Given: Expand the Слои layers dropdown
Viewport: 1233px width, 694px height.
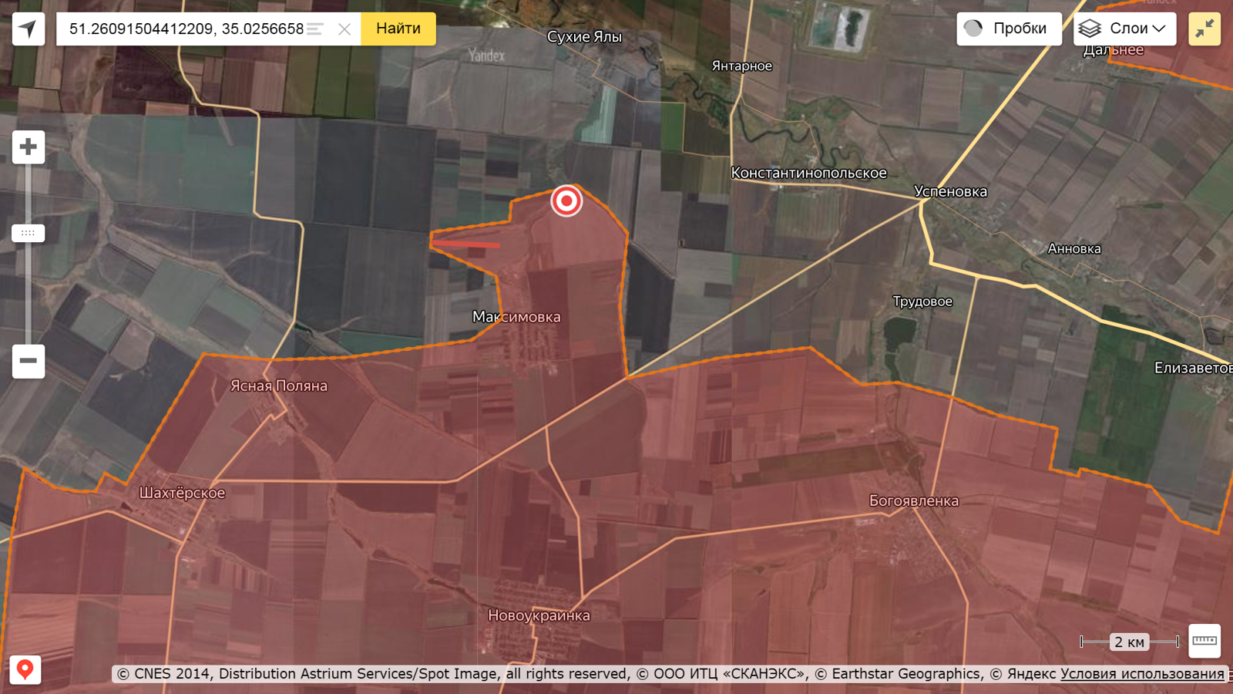Looking at the screenshot, I should pyautogui.click(x=1124, y=29).
